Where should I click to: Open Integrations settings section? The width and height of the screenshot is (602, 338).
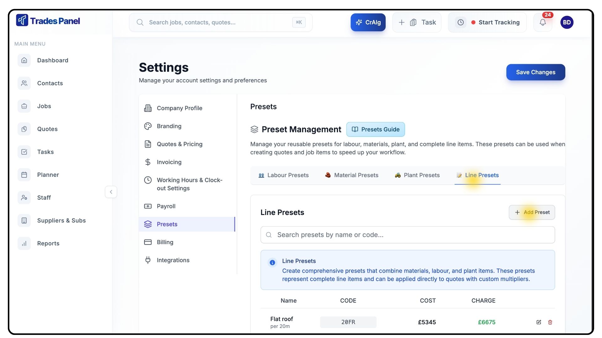[173, 260]
